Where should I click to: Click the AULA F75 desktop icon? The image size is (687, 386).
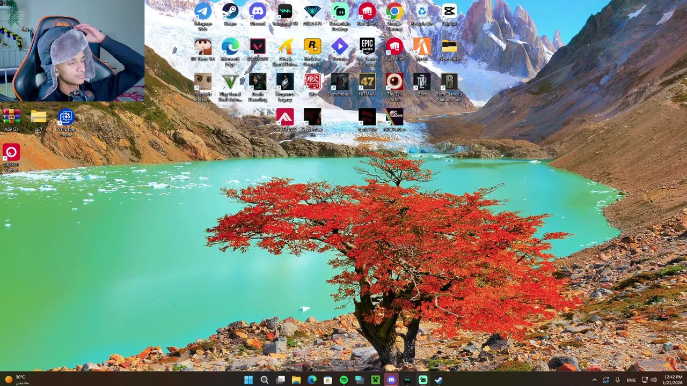click(312, 14)
